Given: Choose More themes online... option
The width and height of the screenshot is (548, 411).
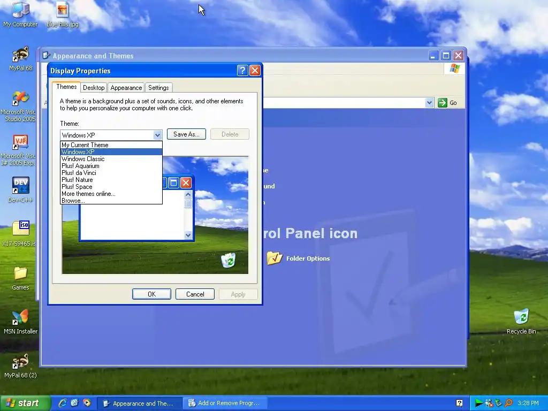Looking at the screenshot, I should pyautogui.click(x=111, y=194).
